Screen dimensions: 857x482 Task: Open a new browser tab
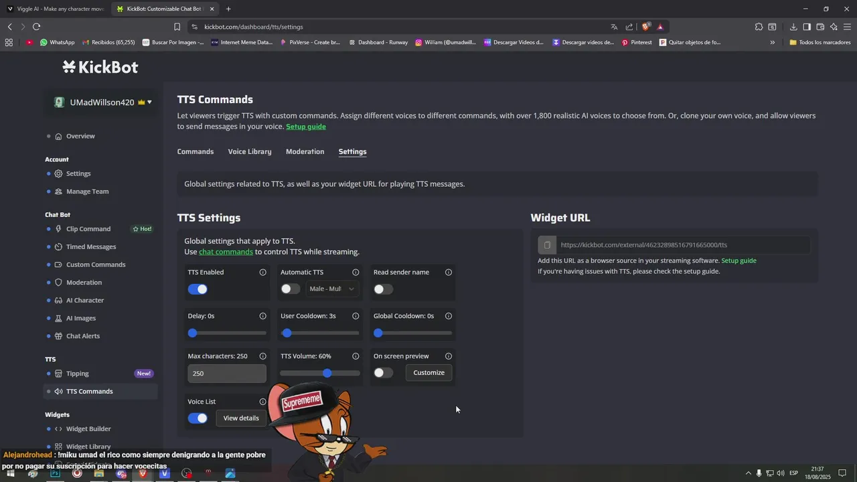click(x=228, y=9)
